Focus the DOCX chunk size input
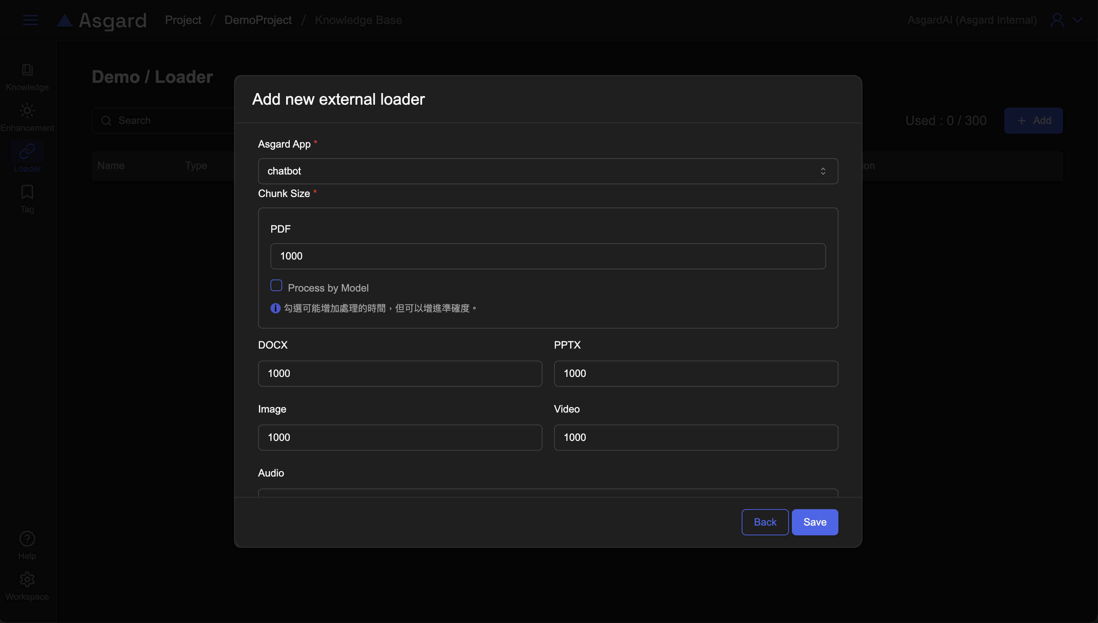 point(400,374)
